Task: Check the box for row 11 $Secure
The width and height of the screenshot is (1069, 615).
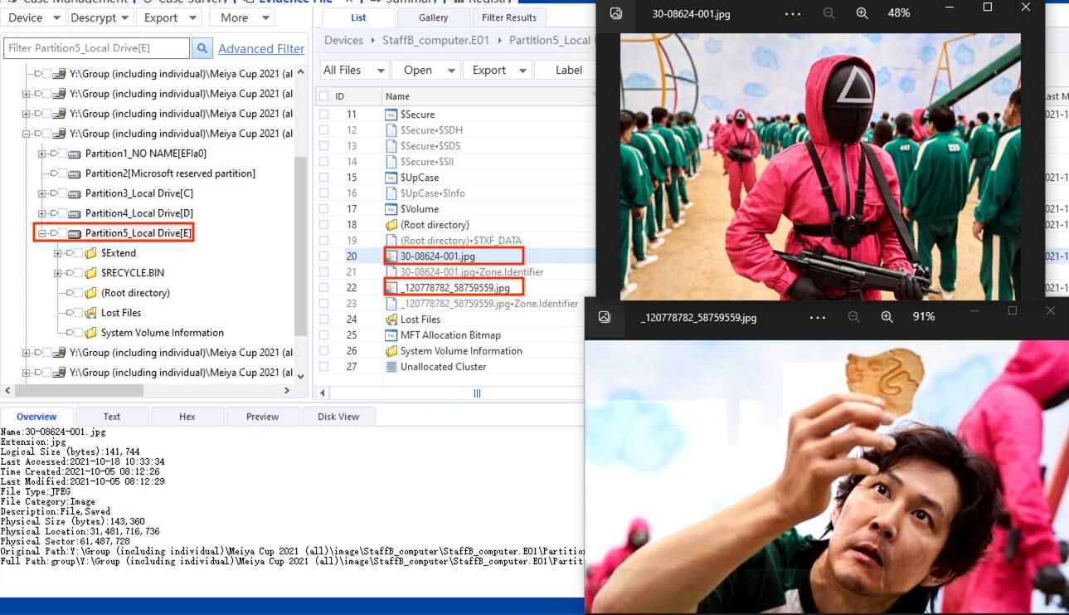Action: (x=324, y=115)
